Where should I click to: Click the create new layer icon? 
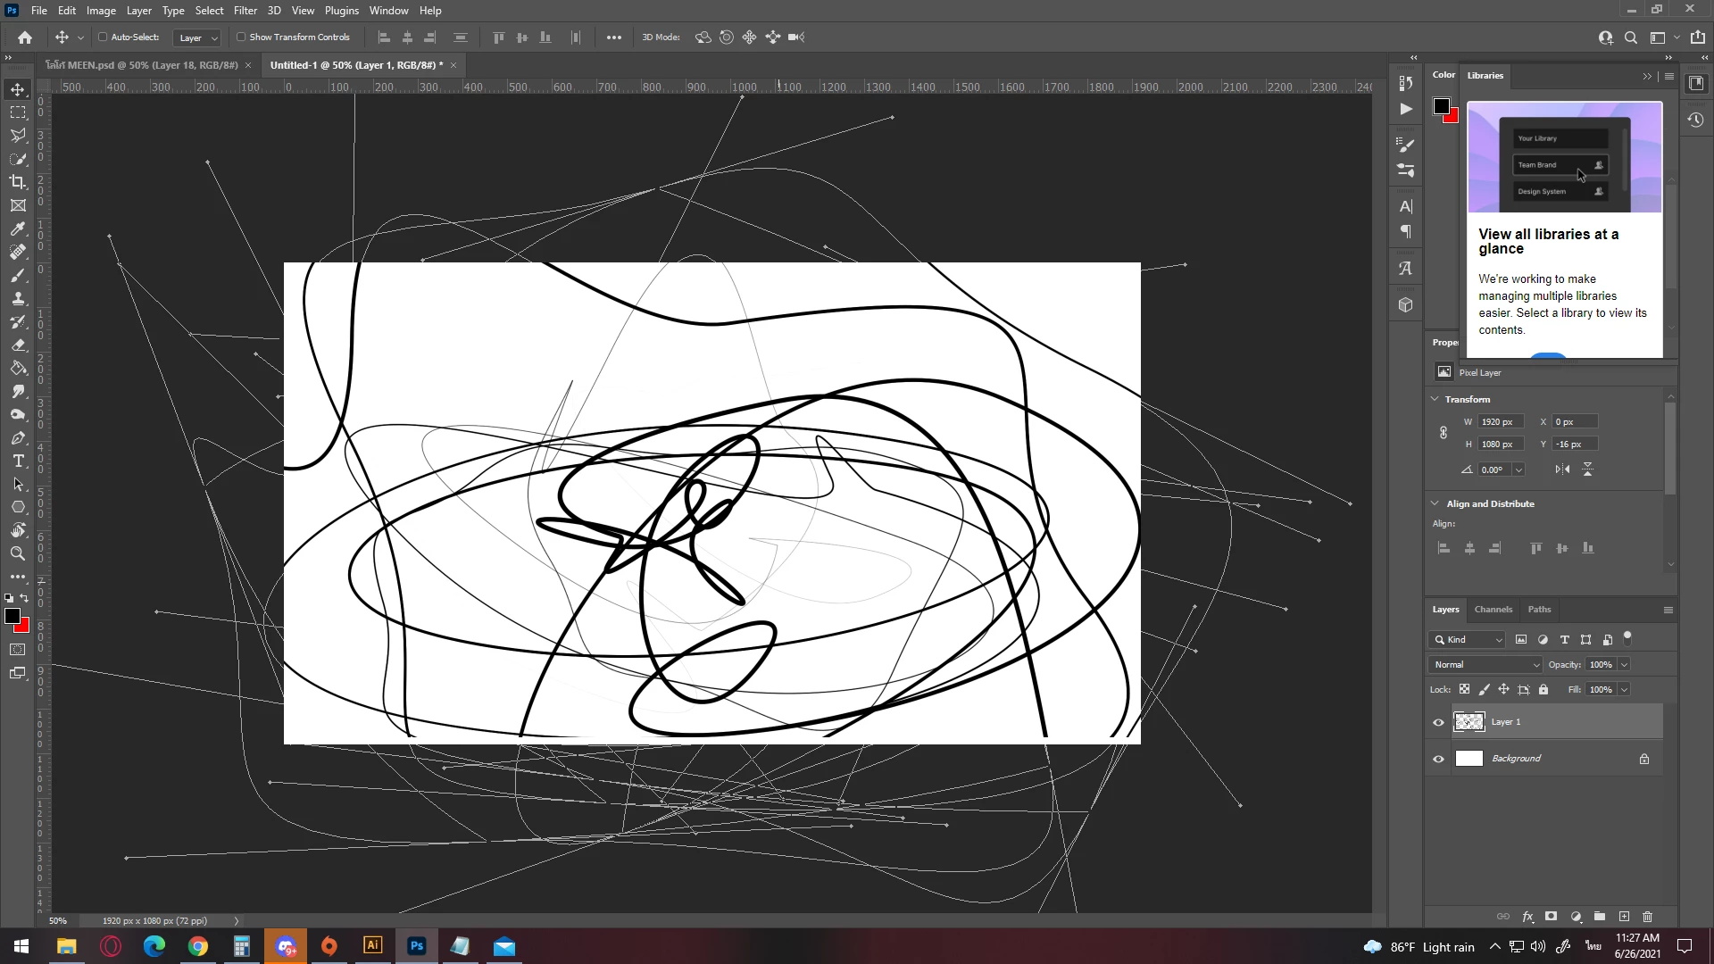click(x=1624, y=917)
